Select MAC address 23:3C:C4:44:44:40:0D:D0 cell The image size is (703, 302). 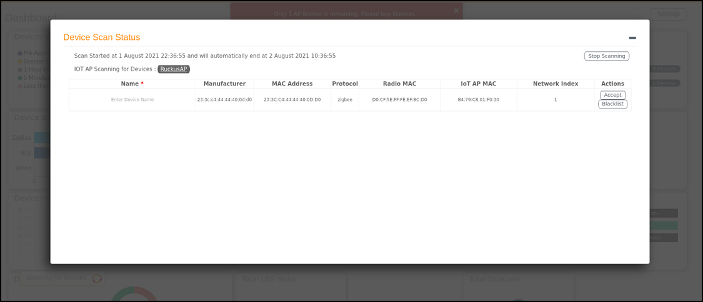[x=292, y=100]
